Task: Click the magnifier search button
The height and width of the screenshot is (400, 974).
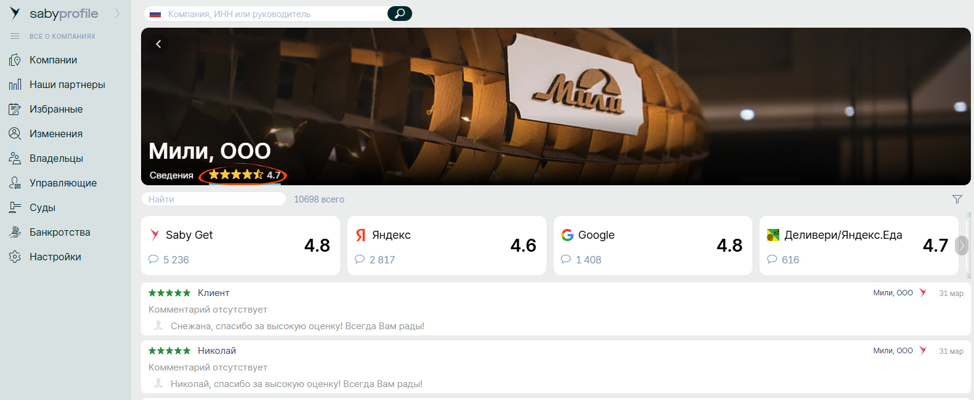Action: [400, 14]
